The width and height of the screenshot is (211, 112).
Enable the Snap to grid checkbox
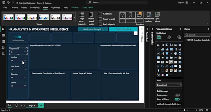click(x=100, y=19)
